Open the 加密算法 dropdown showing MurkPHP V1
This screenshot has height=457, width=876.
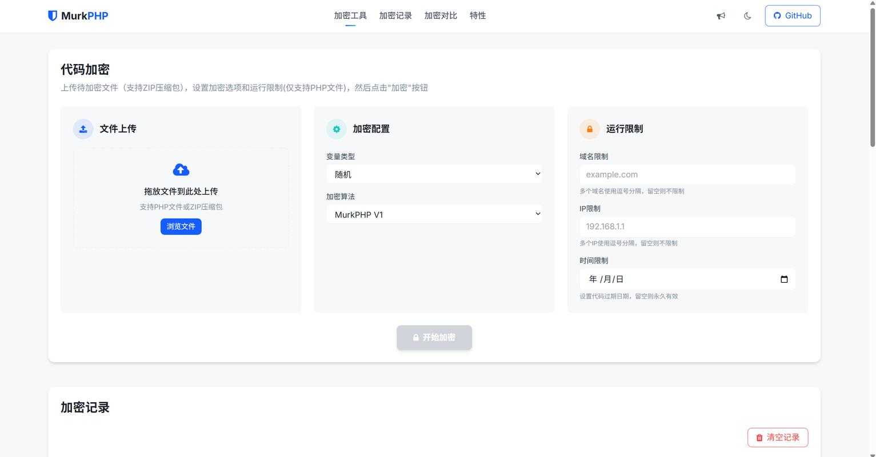pyautogui.click(x=434, y=214)
